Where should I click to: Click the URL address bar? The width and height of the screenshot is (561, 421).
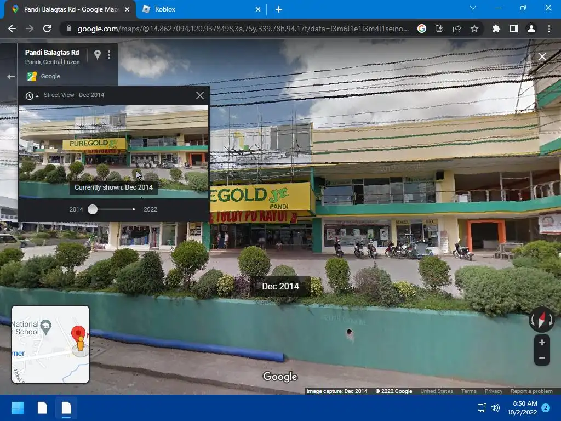tap(243, 29)
